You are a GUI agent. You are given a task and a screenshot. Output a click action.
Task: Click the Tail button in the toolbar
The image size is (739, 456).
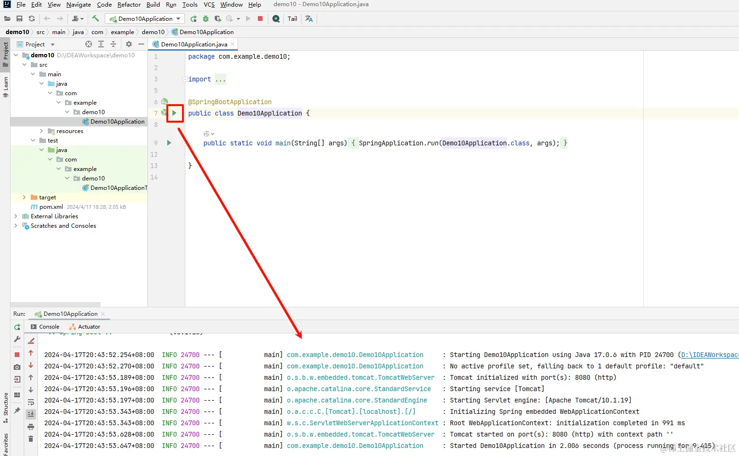(292, 18)
